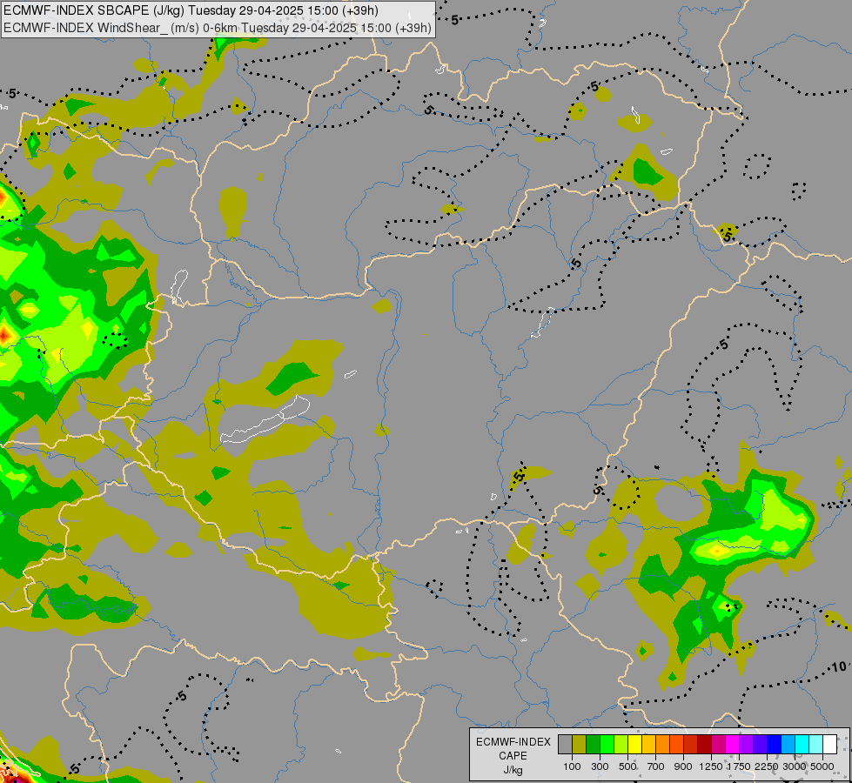Viewport: 852px width, 783px height.
Task: Click the magenta legend swatch
Action: (x=733, y=745)
